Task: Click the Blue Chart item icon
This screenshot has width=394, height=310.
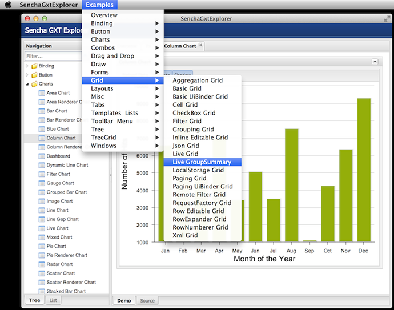Action: (42, 129)
